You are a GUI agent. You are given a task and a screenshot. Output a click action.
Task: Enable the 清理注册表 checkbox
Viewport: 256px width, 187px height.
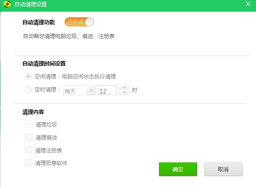[29, 150]
